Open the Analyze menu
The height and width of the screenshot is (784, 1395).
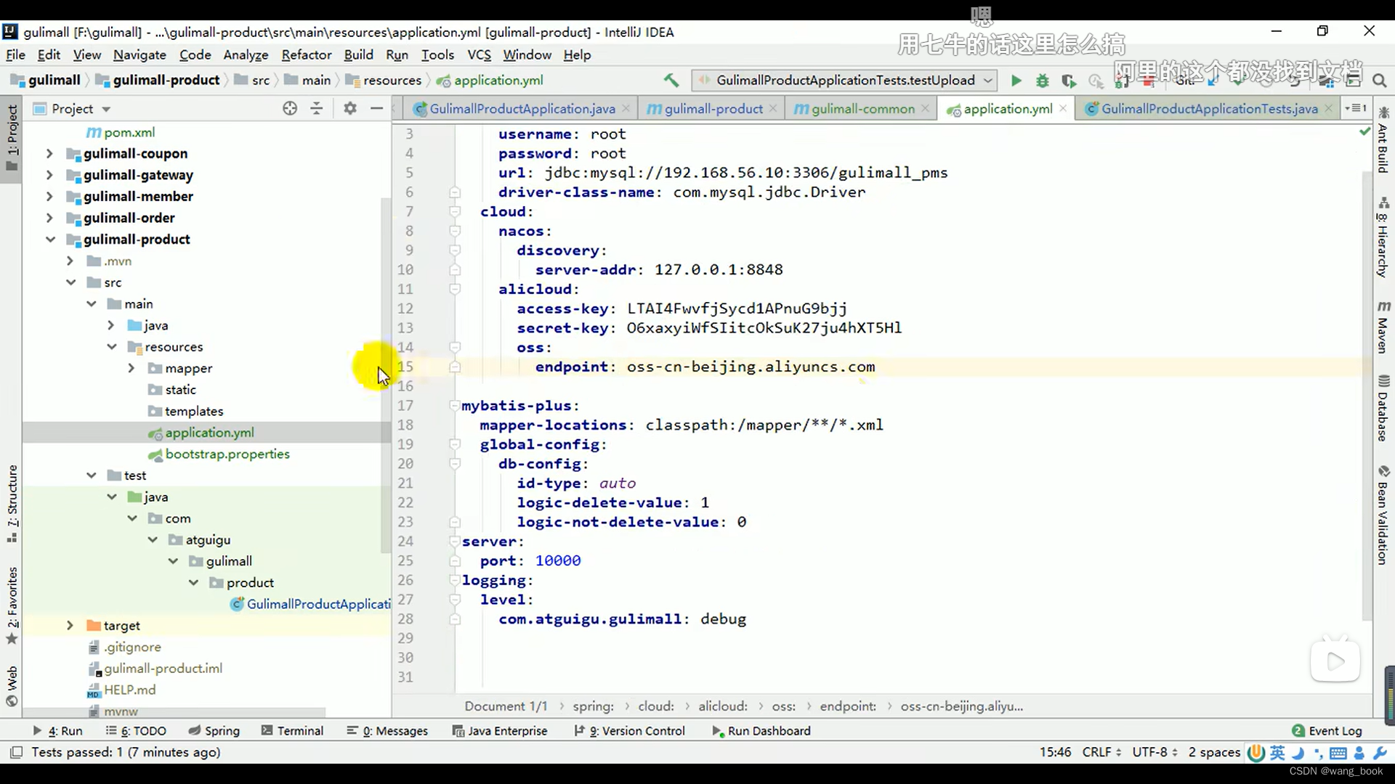tap(246, 54)
